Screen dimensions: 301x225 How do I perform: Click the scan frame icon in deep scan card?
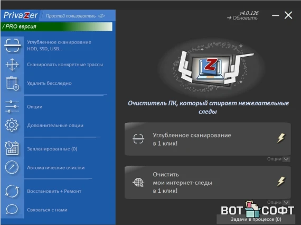[x=138, y=139]
